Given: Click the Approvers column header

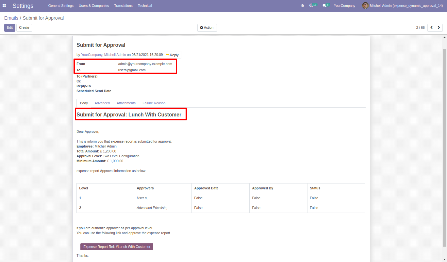Looking at the screenshot, I should (163, 188).
